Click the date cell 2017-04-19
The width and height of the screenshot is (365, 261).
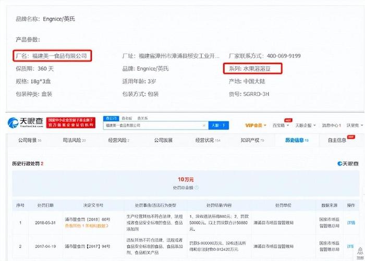[45, 246]
